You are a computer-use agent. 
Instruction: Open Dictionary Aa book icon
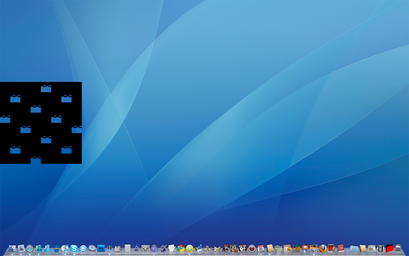[341, 248]
